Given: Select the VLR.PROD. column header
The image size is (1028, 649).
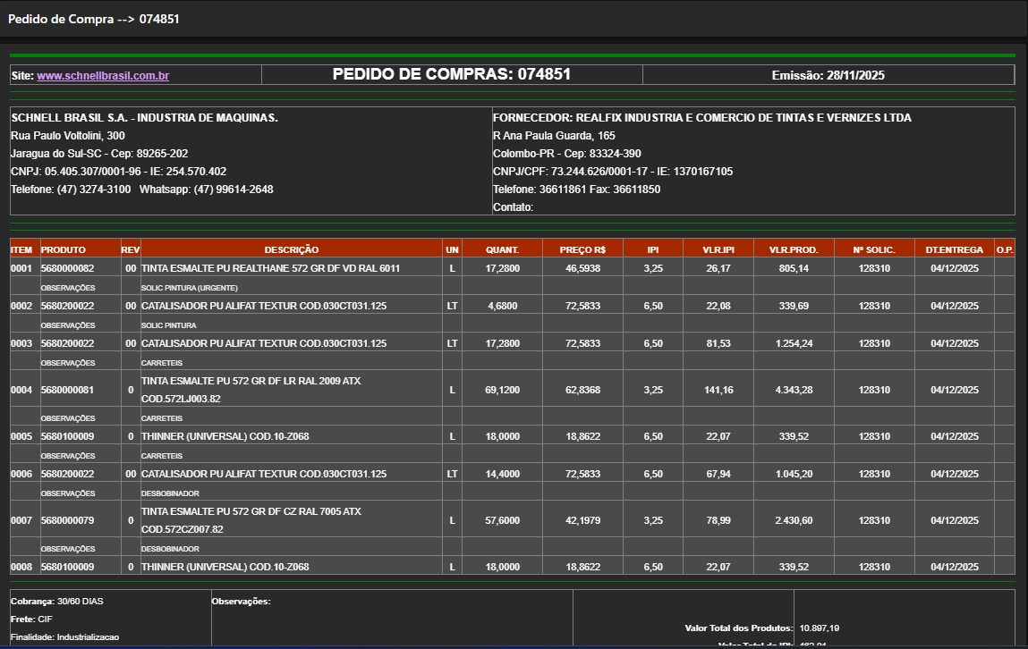Looking at the screenshot, I should [x=794, y=250].
